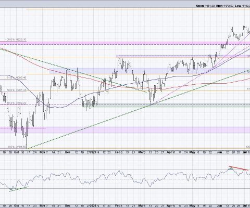The width and height of the screenshot is (250, 208).
Task: Click 2023 on the price chart date axis
Action: point(93,152)
